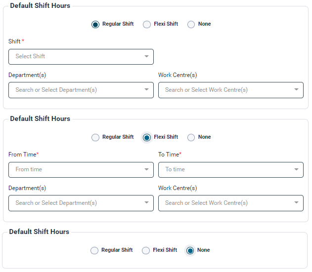Click selected Flexi Shift radio in middle section

tap(147, 137)
